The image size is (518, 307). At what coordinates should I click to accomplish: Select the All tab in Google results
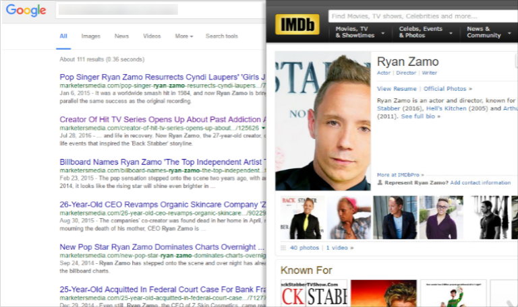(63, 36)
